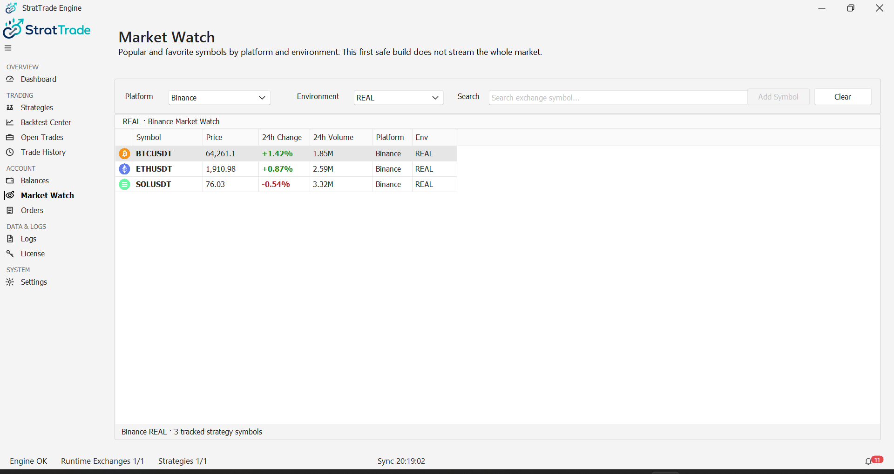
Task: Select the ETHUSDT symbol text
Action: coord(154,169)
